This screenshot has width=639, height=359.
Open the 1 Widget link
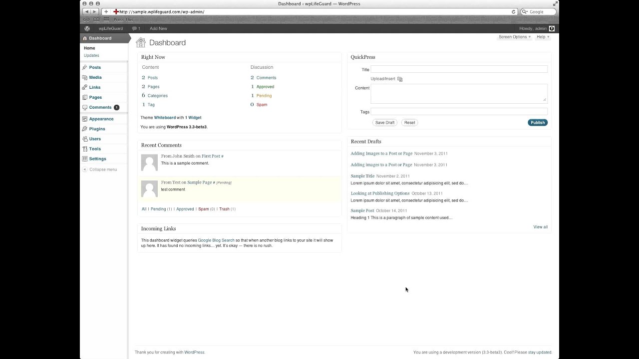tap(193, 118)
